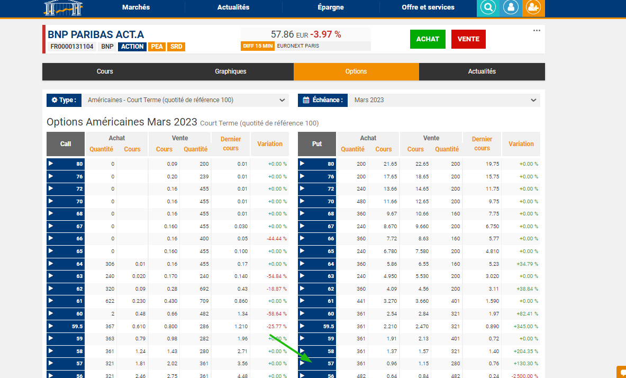Switch to the Cours tab
This screenshot has height=378, width=626.
105,71
